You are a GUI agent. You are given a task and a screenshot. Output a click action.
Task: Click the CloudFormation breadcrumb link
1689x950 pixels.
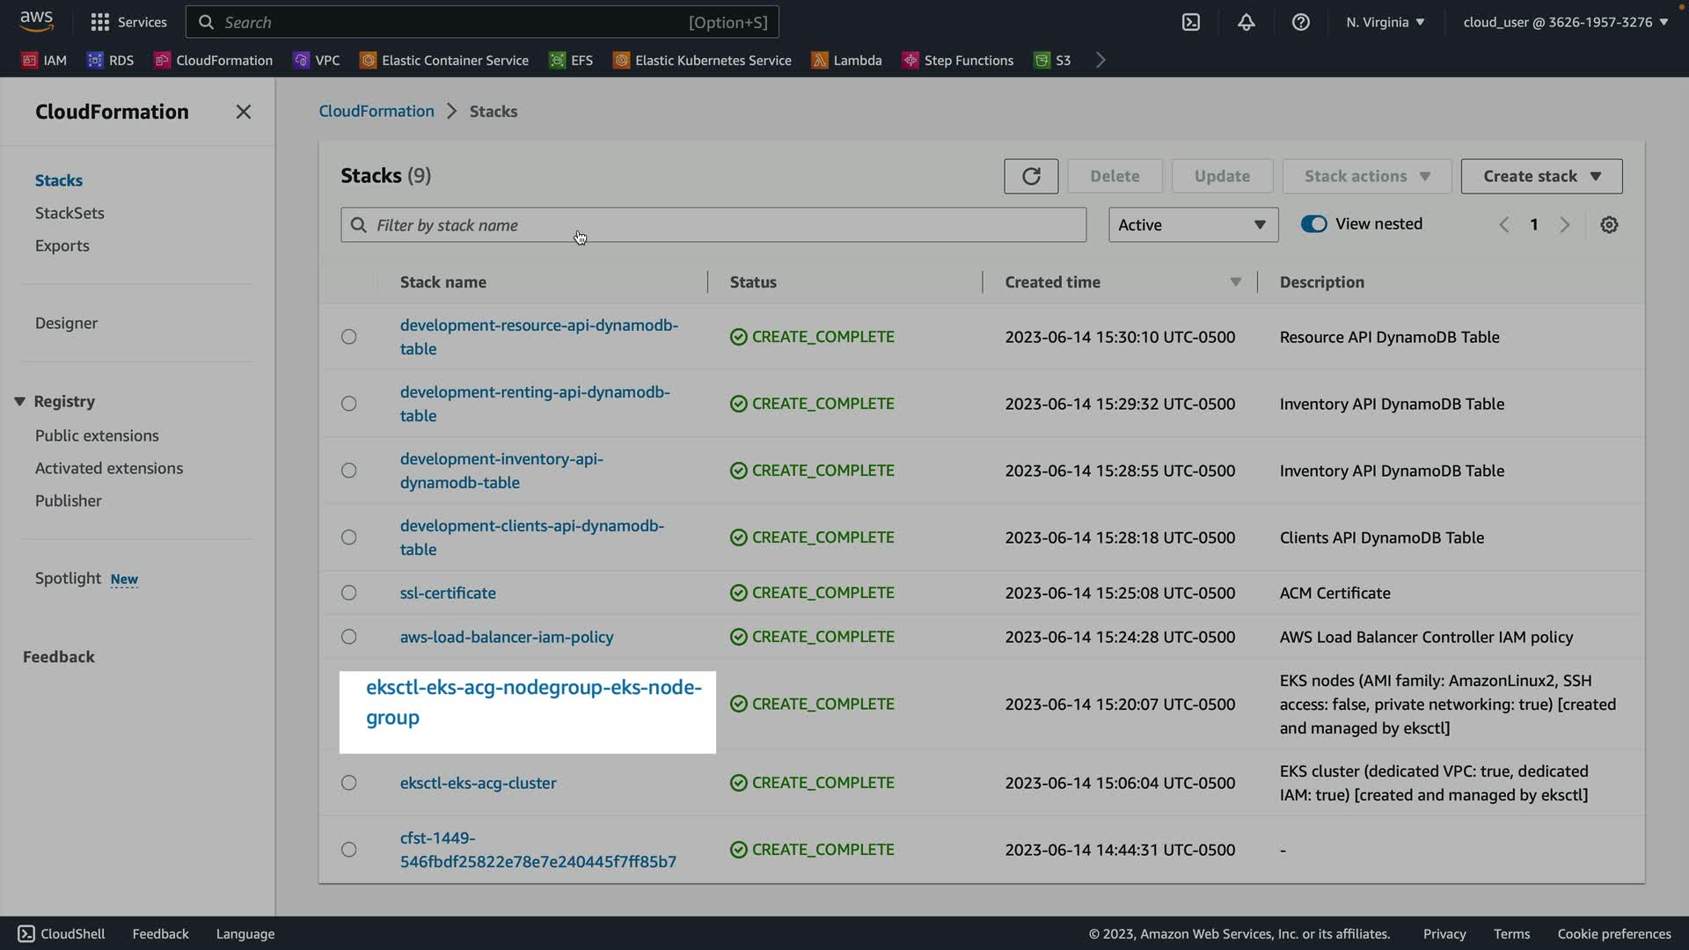(376, 111)
